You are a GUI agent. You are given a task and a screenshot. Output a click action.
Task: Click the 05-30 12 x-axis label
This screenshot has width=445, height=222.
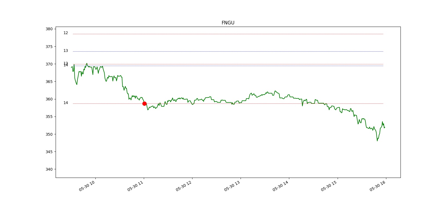tap(184, 186)
